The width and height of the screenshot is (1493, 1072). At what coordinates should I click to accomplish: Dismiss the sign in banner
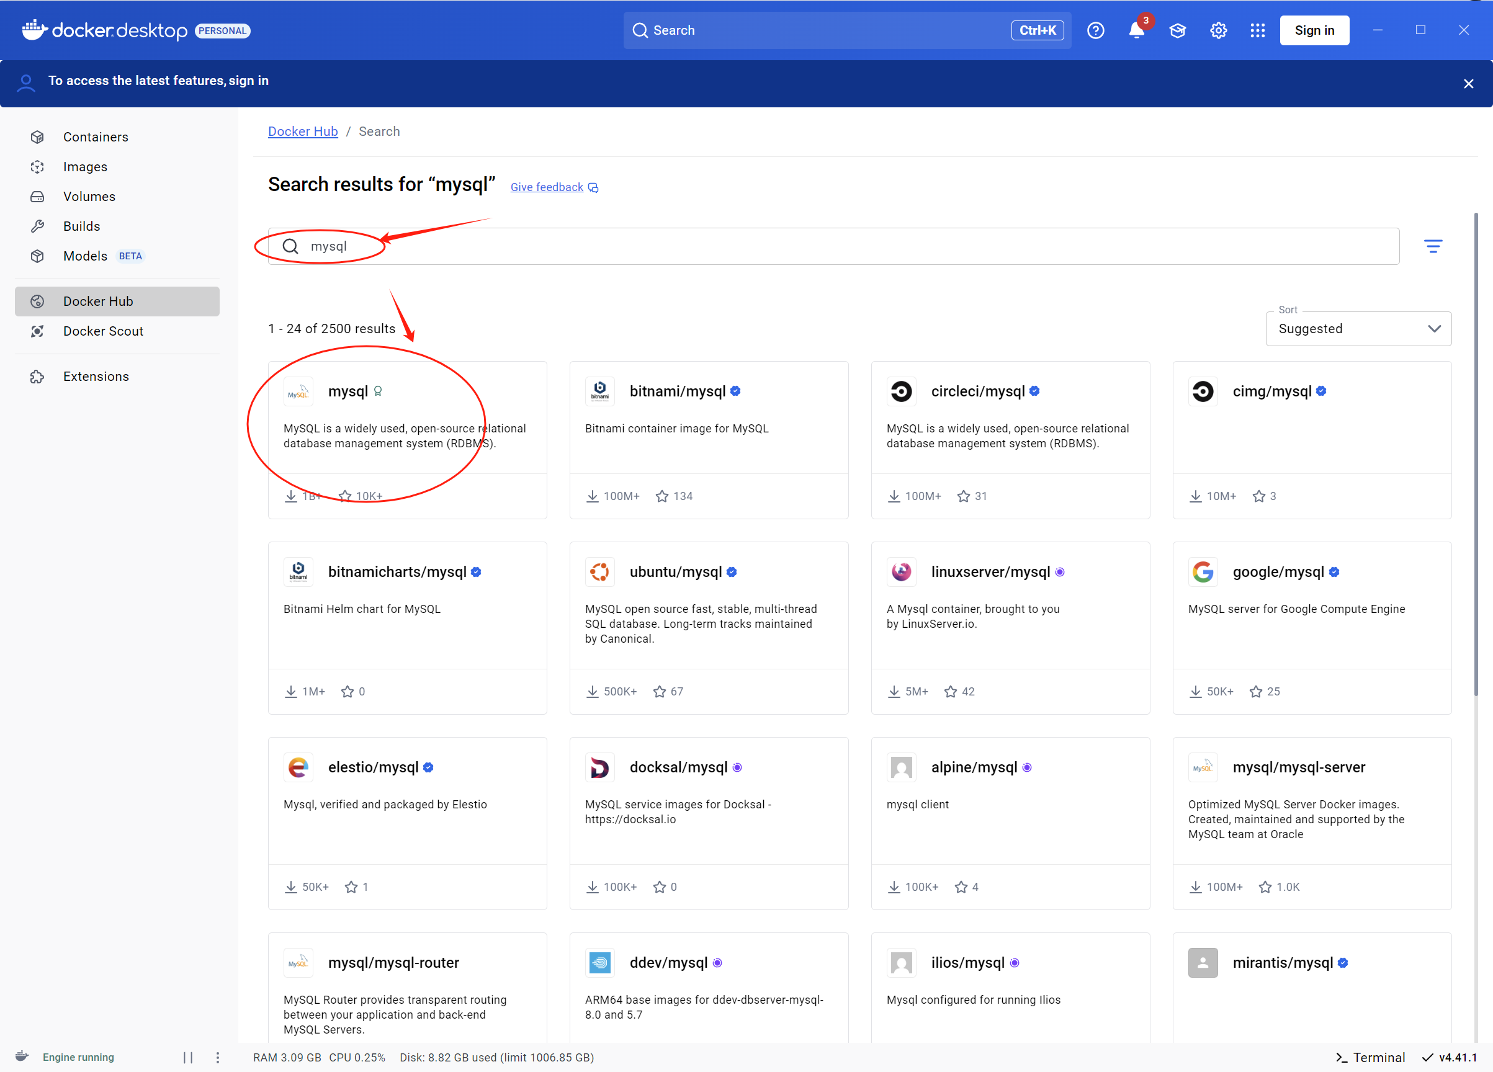coord(1468,84)
